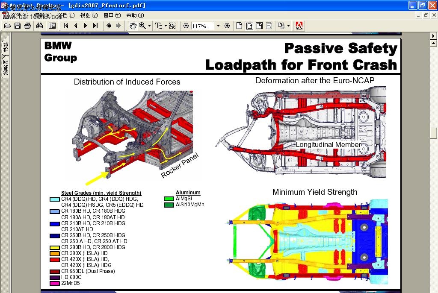Open the 书签 bookmarks side tab
Image resolution: width=438 pixels, height=293 pixels.
point(6,47)
